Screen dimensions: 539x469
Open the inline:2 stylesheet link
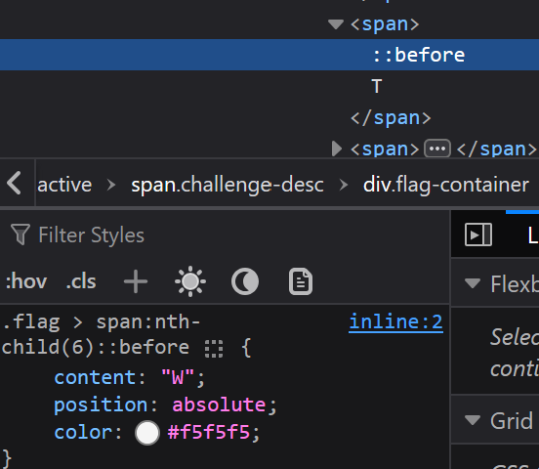(396, 322)
